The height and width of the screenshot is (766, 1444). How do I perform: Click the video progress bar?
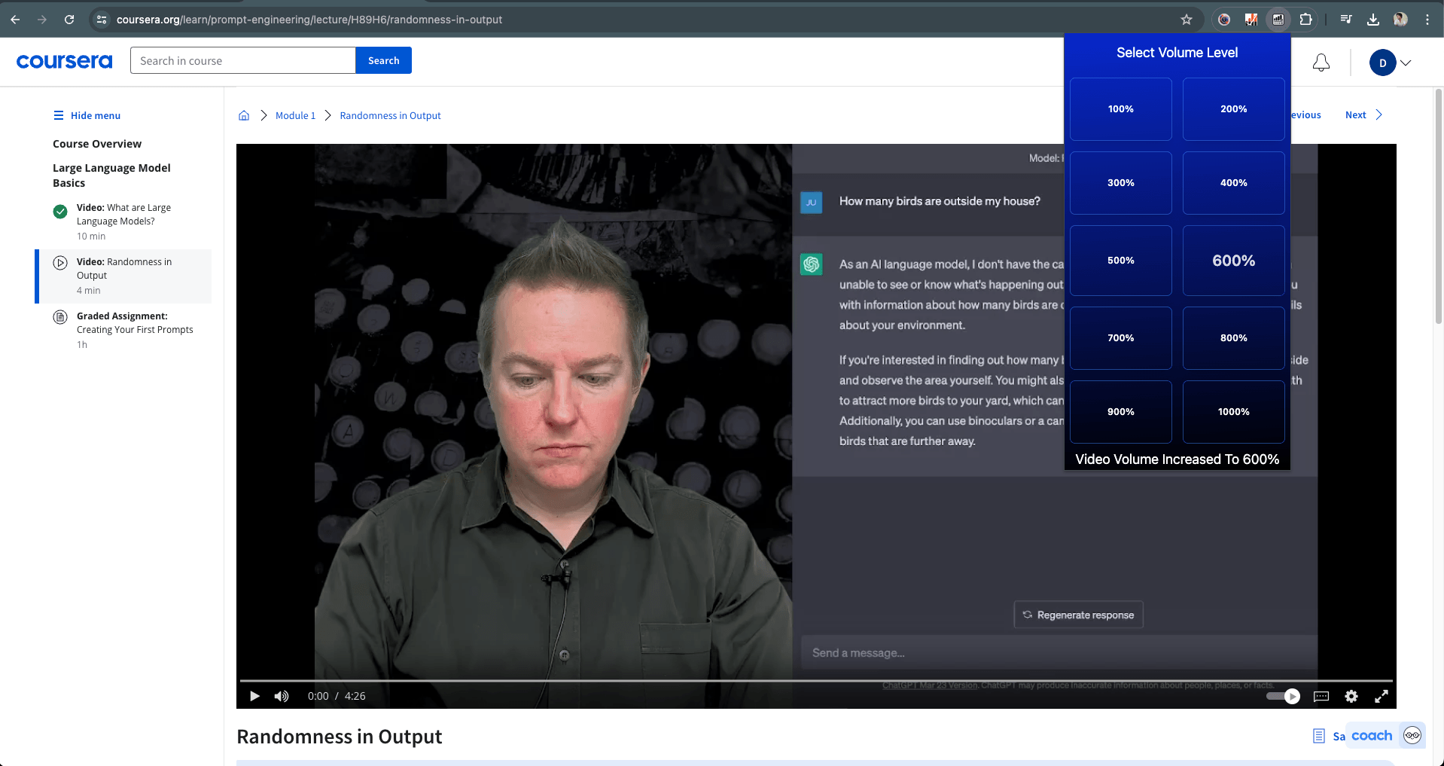pyautogui.click(x=816, y=681)
